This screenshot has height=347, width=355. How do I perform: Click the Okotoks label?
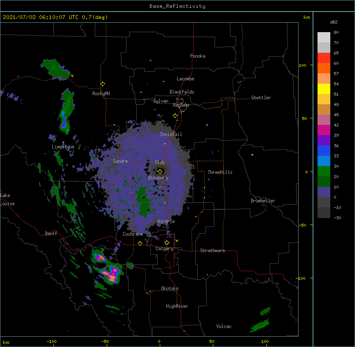pyautogui.click(x=170, y=288)
